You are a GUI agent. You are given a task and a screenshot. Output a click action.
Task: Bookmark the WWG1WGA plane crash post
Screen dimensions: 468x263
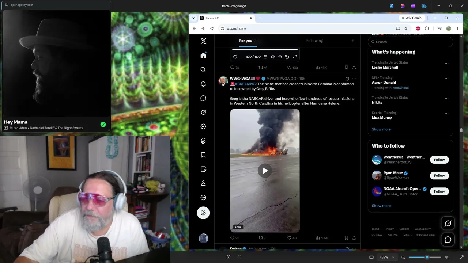click(346, 238)
